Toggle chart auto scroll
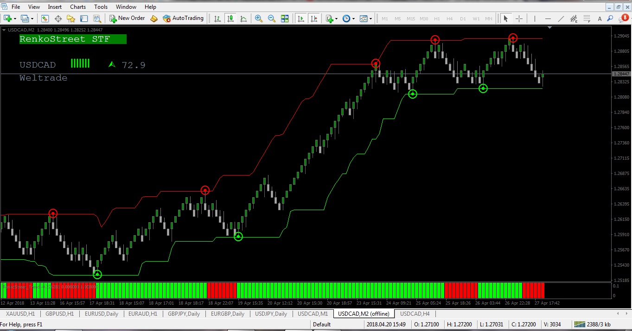632x331 pixels. coord(301,19)
